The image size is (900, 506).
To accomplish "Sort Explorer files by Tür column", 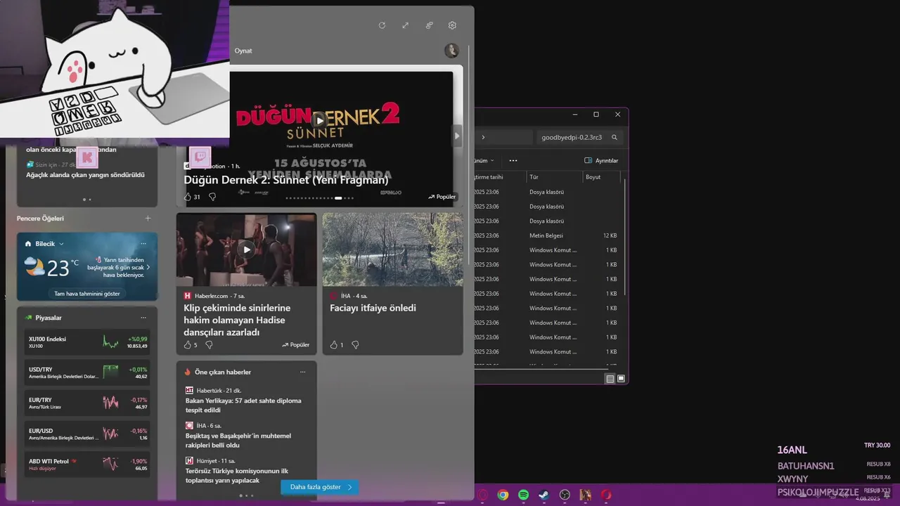I will [554, 177].
